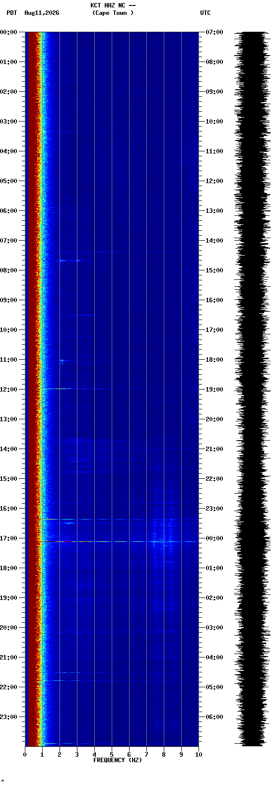Pick the '08:00' label on UTC axis
The width and height of the screenshot is (274, 786).
pyautogui.click(x=214, y=62)
